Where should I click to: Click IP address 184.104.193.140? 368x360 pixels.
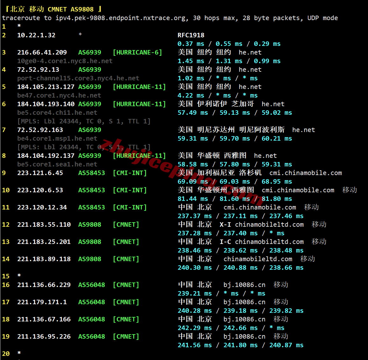click(x=46, y=104)
